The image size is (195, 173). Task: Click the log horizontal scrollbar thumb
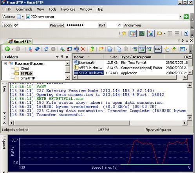pos(72,123)
